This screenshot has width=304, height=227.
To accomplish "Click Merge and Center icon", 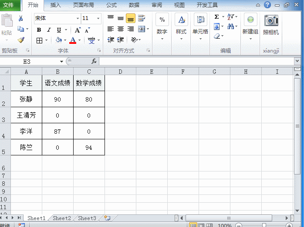I will 142,29.
